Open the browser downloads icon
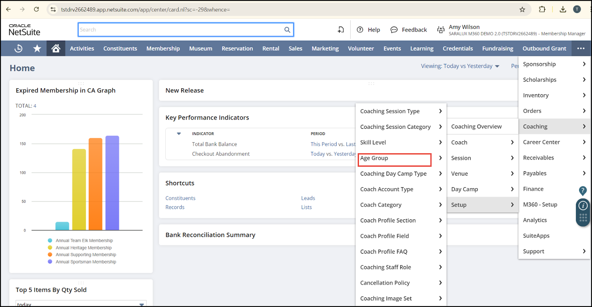Viewport: 592px width, 307px height. [563, 10]
